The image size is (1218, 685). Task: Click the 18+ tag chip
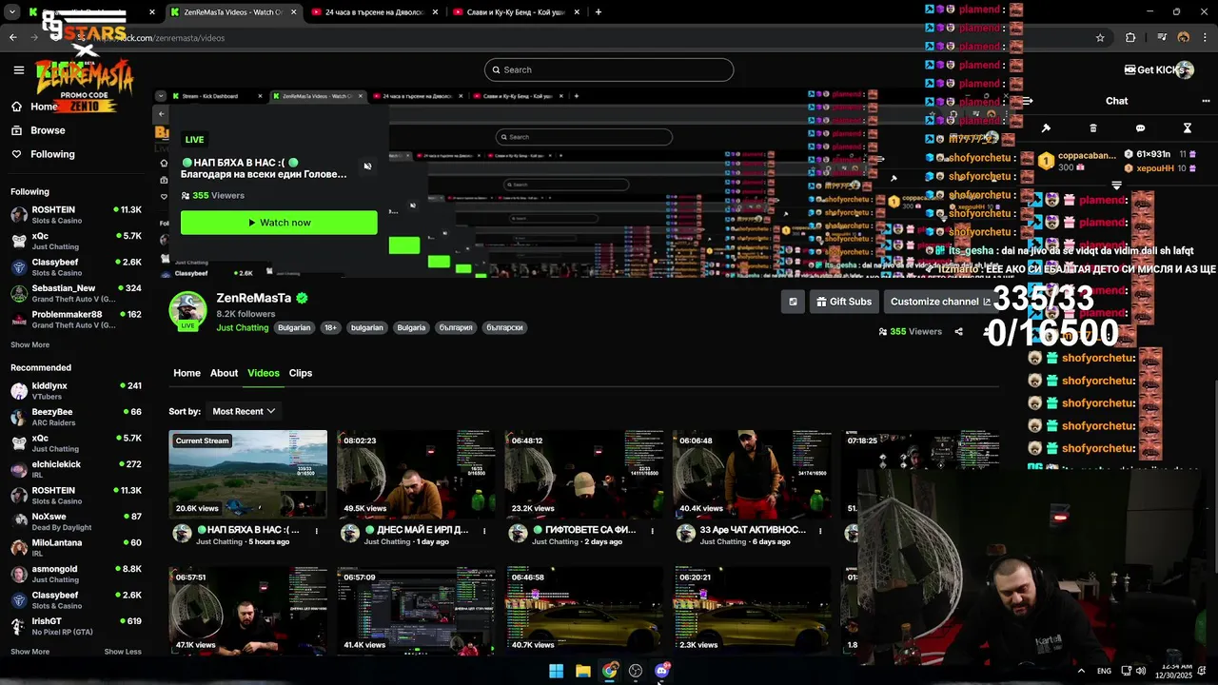tap(330, 328)
